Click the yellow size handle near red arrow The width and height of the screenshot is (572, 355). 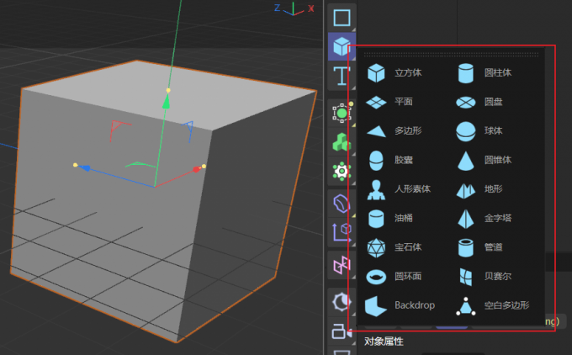(x=204, y=167)
